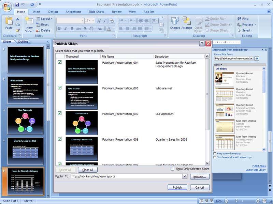Check Keep source formatting option
Screen dimensions: 273x204
[215, 154]
